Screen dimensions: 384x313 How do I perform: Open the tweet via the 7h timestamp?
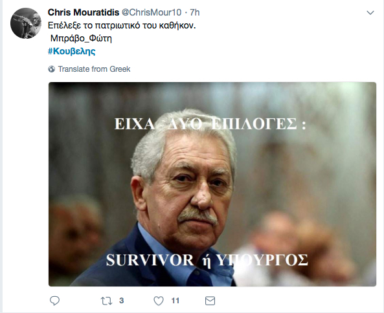coord(195,12)
